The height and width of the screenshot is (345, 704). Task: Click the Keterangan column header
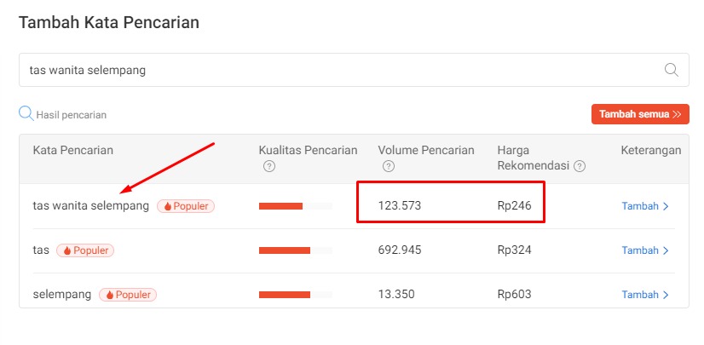(x=650, y=151)
